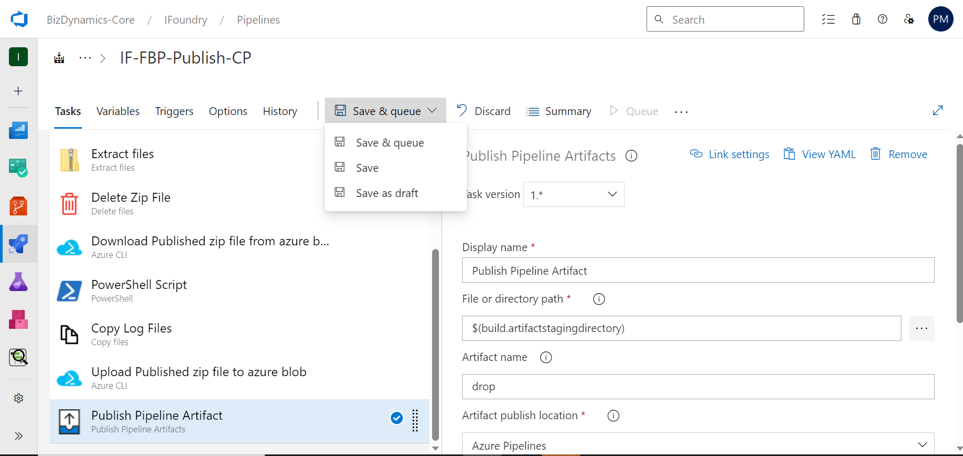The height and width of the screenshot is (456, 963).
Task: Click the Queue button
Action: [x=633, y=111]
